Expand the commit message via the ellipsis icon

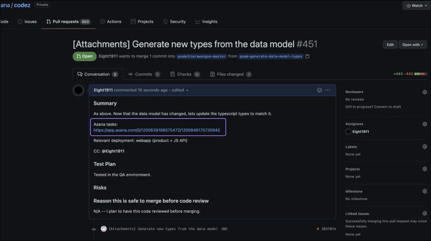pos(224,228)
